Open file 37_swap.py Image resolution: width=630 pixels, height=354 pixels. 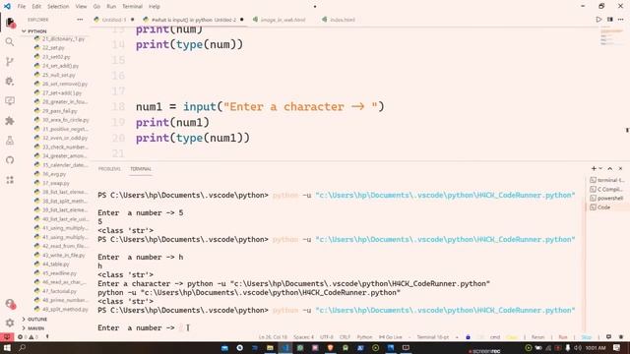click(55, 183)
